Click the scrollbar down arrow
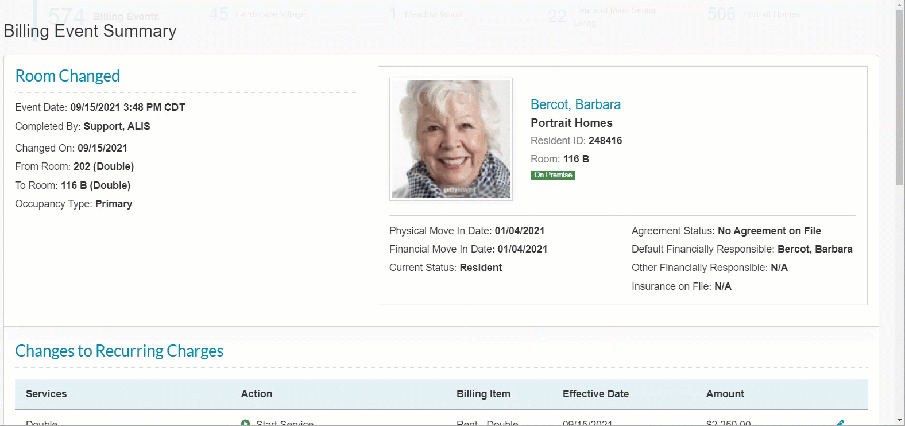905x426 pixels. tap(899, 421)
